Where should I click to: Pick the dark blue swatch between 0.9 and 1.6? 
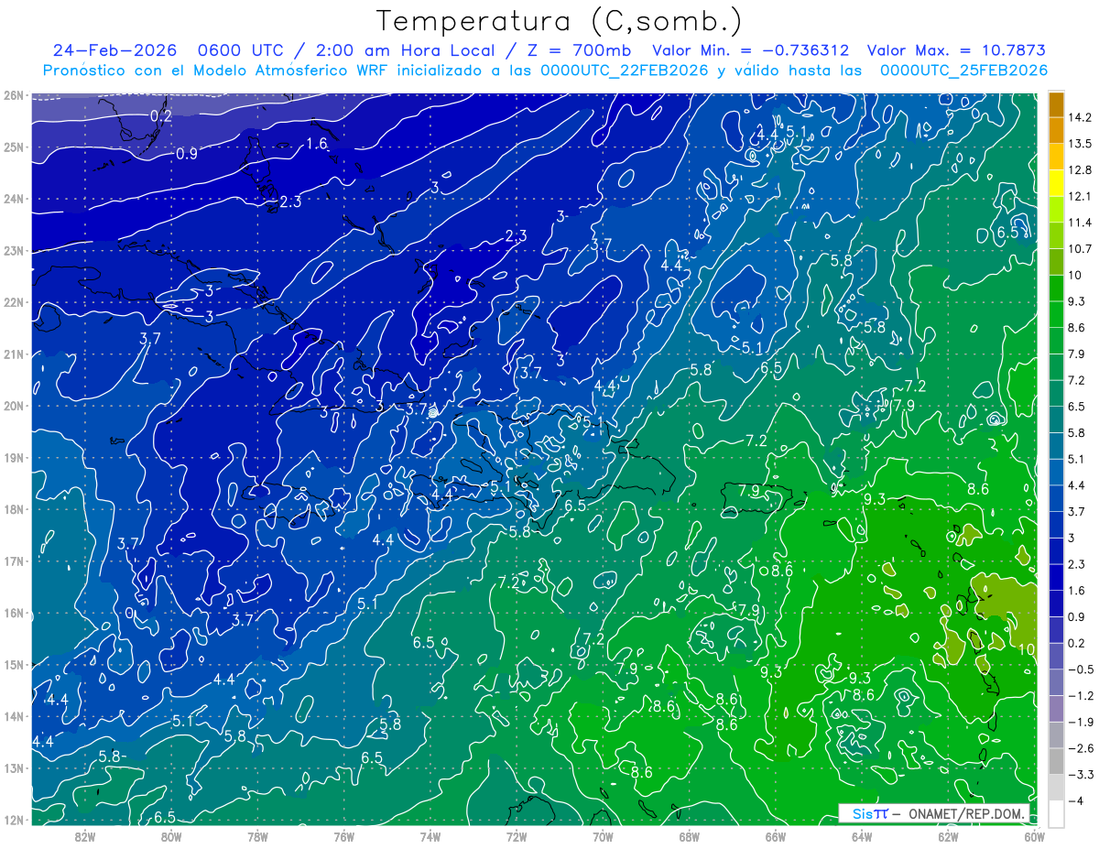1056,603
